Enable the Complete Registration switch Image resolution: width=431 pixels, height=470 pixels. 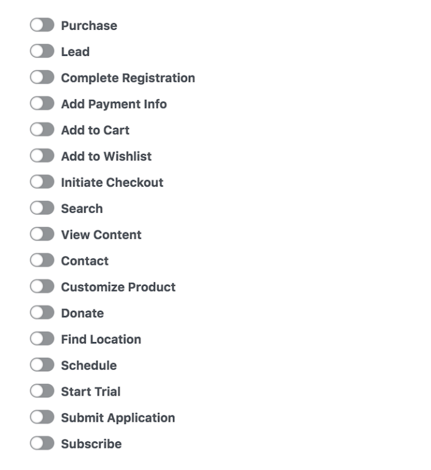coord(42,78)
